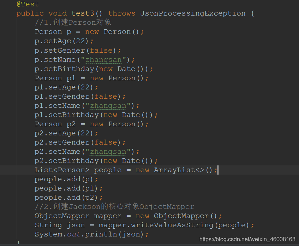Click line 'people.add(p1);'
Screen dimensions: 299x246
click(x=68, y=188)
